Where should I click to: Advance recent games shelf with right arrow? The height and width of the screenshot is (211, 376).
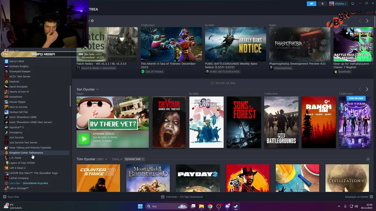(x=367, y=89)
